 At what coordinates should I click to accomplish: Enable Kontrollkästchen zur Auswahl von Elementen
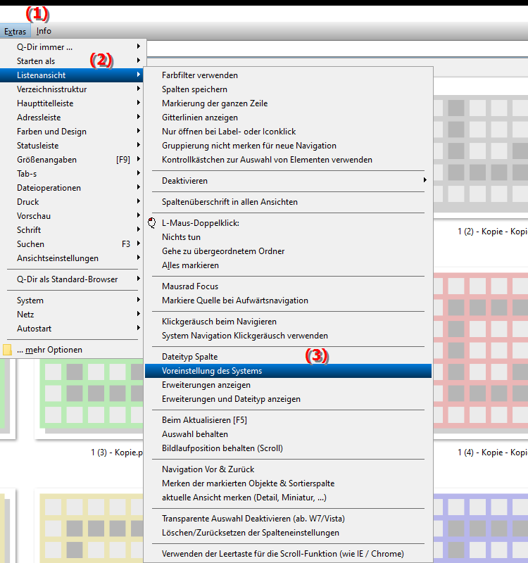(x=288, y=160)
